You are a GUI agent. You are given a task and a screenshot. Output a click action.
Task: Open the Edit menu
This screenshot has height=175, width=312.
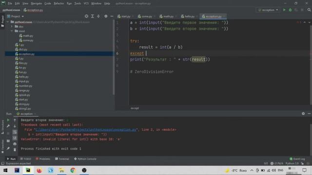tap(18, 3)
